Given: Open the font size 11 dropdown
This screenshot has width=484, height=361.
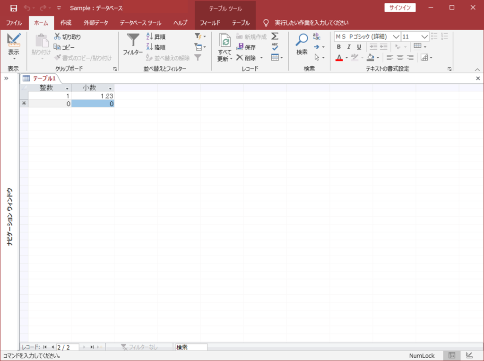Looking at the screenshot, I should tap(424, 37).
